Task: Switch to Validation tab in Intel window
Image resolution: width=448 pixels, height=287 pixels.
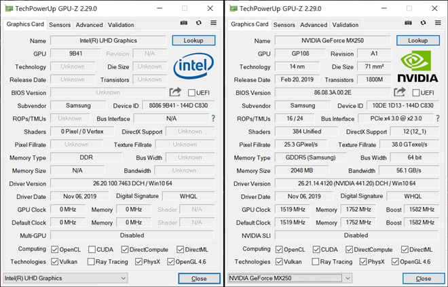Action: point(121,25)
